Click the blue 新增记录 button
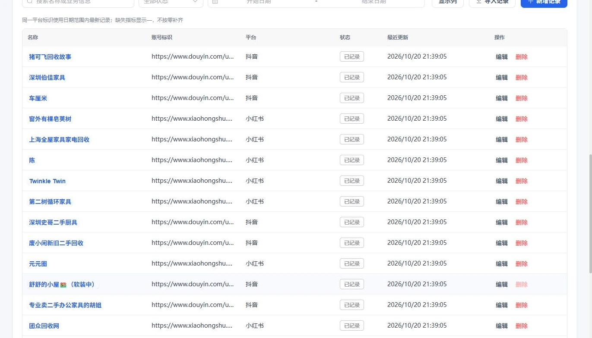Viewport: 592px width, 338px height. [544, 2]
